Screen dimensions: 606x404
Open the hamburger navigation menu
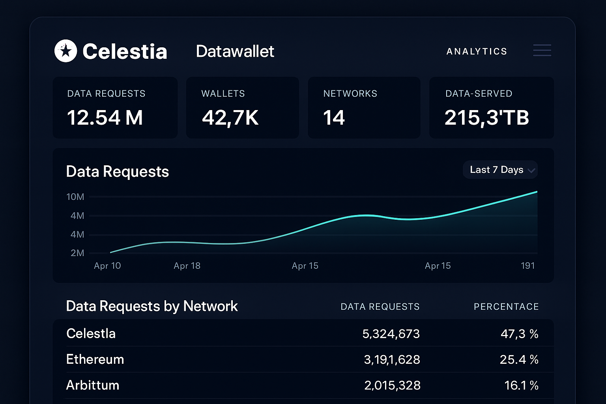point(542,50)
